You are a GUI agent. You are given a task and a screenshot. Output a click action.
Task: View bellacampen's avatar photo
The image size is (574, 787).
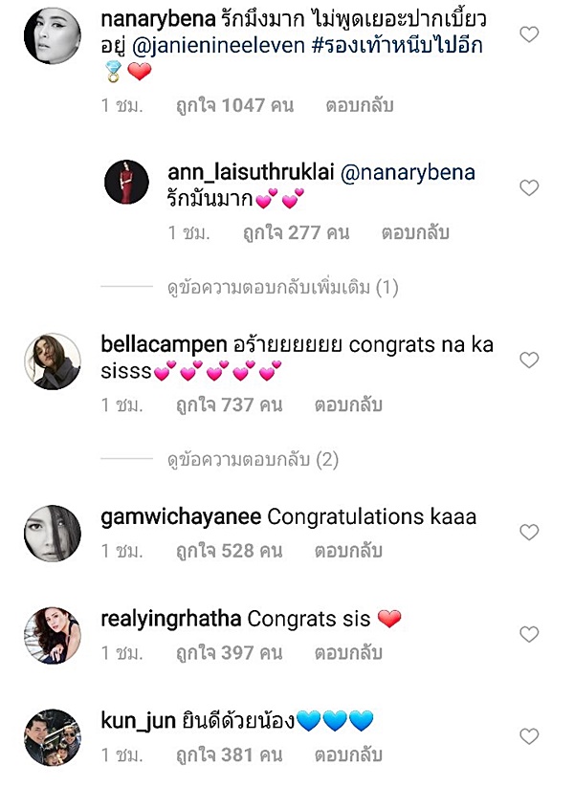[52, 361]
